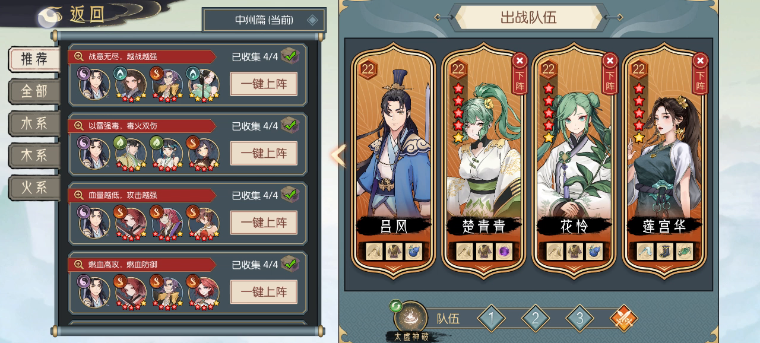Select the crossed swords team slot
The width and height of the screenshot is (760, 343).
tap(624, 319)
